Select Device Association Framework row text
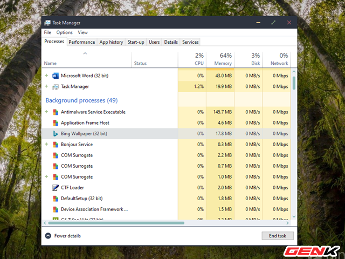This screenshot has height=259, width=345. 94,209
